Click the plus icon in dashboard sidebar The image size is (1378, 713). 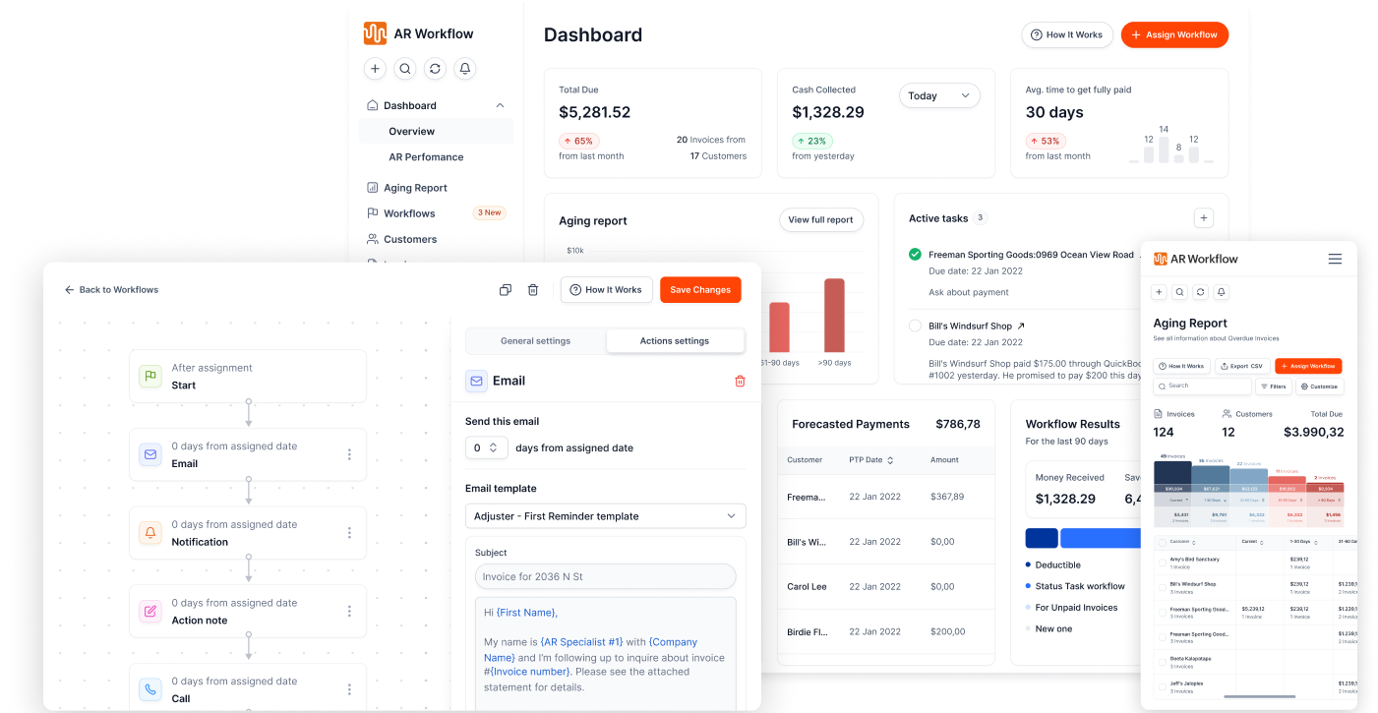click(375, 69)
